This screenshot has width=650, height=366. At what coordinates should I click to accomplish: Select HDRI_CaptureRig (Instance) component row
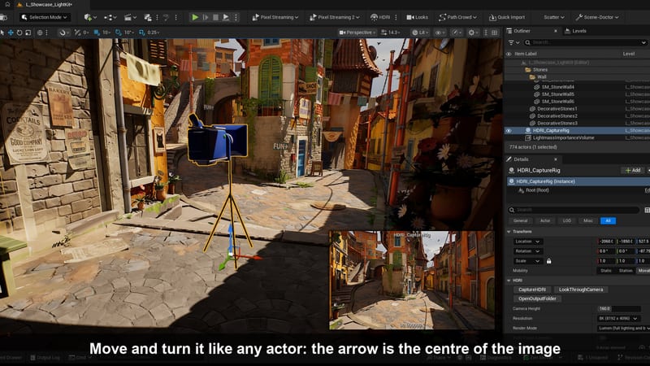[578, 181]
